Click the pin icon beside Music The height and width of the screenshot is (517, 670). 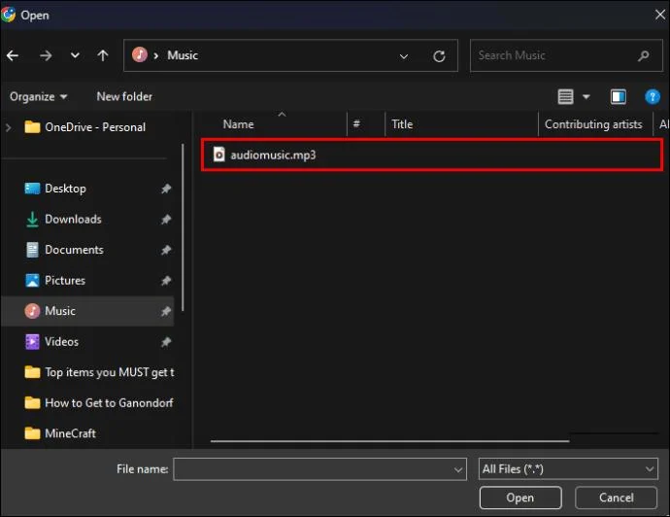pyautogui.click(x=166, y=312)
